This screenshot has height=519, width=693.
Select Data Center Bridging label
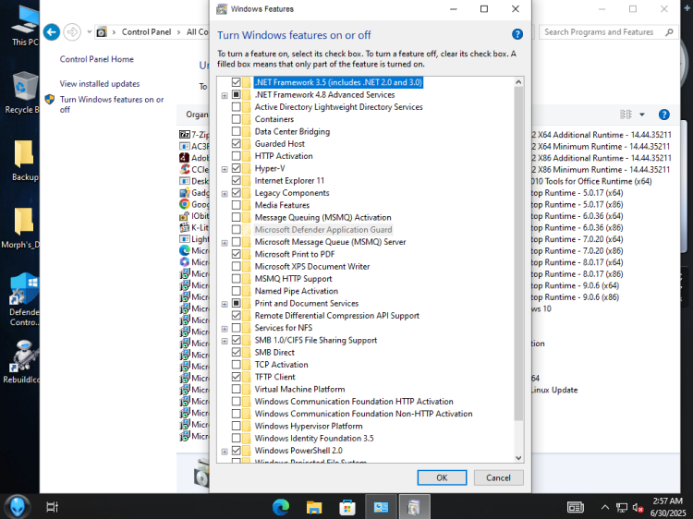click(292, 131)
